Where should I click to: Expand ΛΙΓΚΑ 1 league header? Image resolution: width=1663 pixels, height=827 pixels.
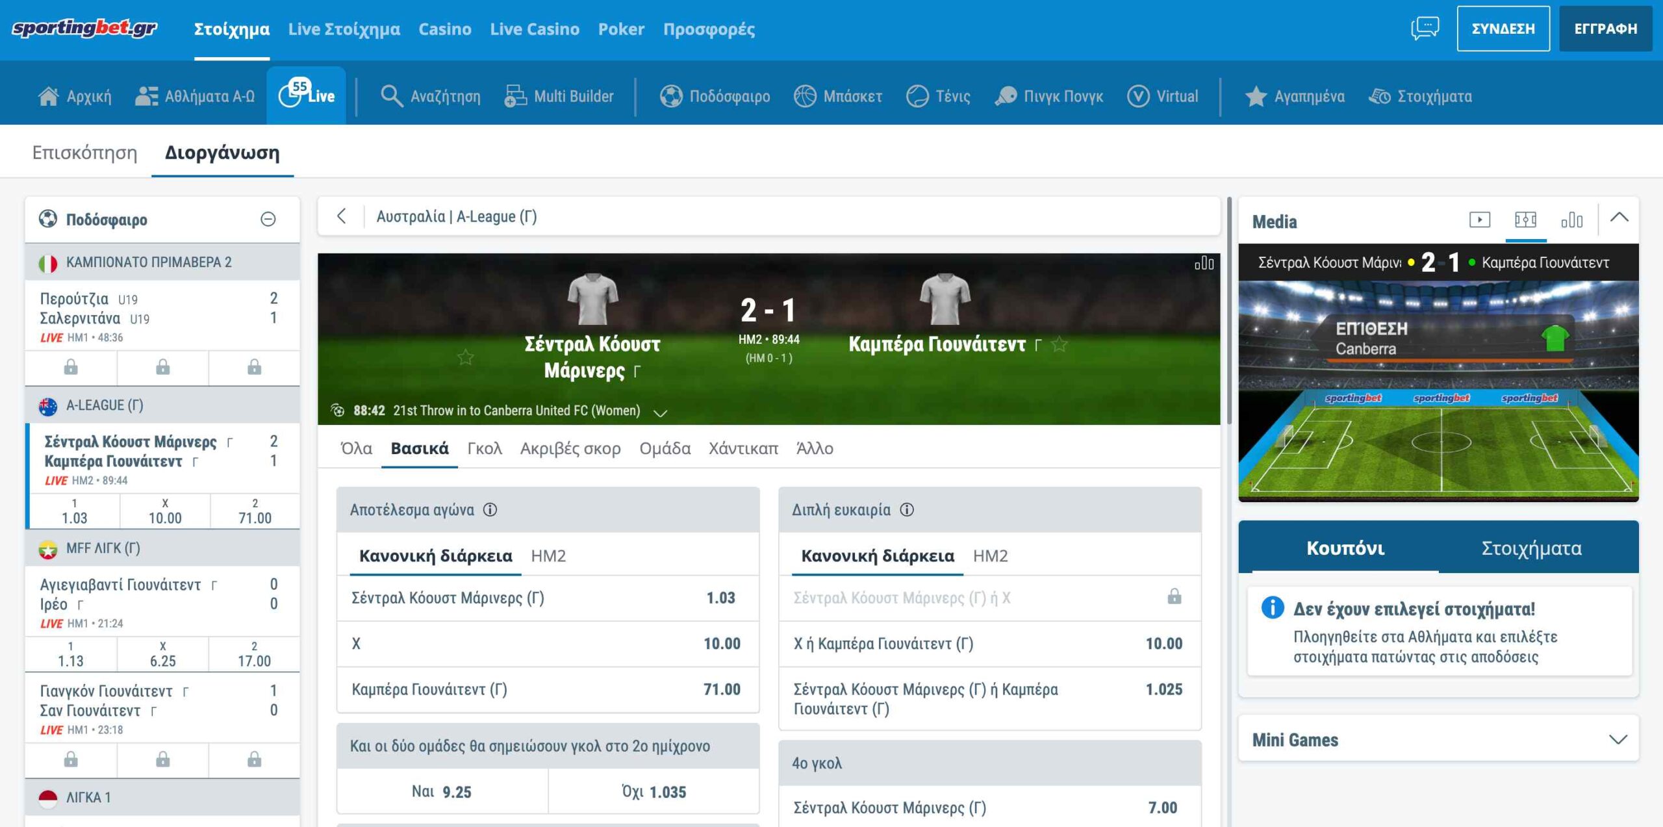point(162,797)
